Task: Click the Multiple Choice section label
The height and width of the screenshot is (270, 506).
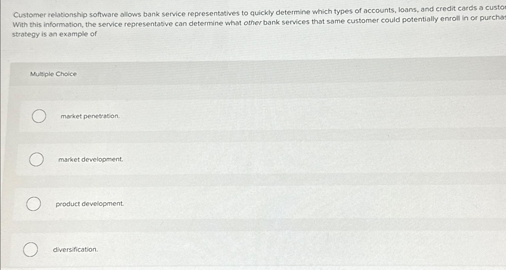Action: (x=53, y=74)
